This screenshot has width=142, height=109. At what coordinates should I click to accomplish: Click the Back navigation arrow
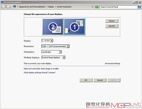pyautogui.click(x=3, y=7)
